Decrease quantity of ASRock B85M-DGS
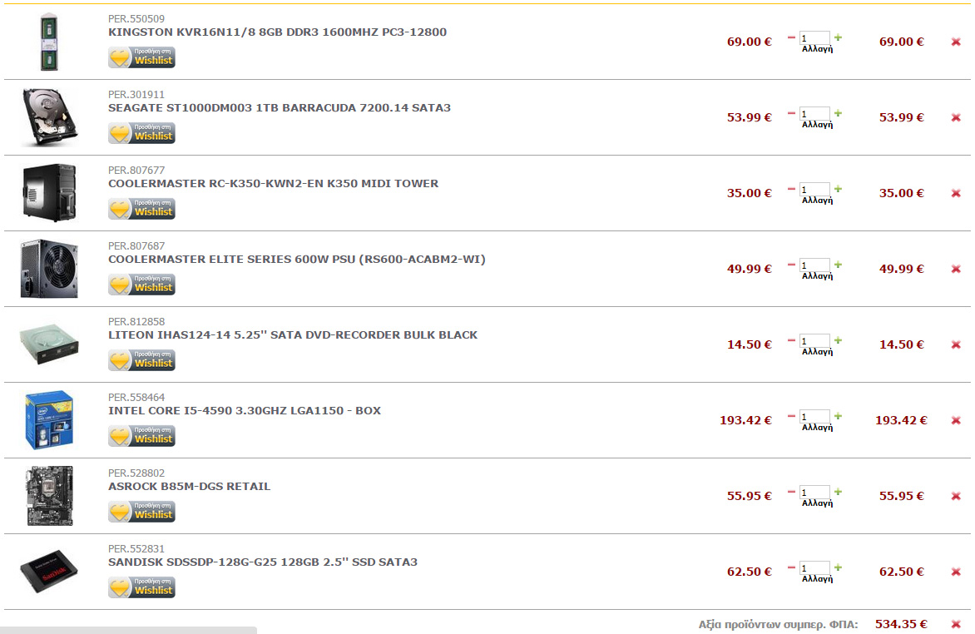 (x=791, y=492)
